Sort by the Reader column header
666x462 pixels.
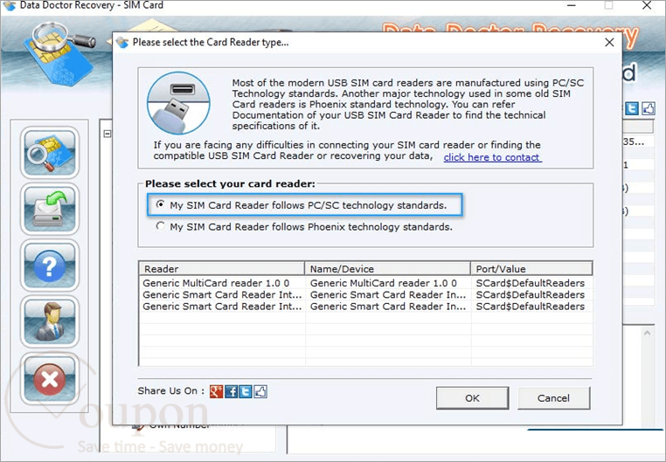coord(221,269)
